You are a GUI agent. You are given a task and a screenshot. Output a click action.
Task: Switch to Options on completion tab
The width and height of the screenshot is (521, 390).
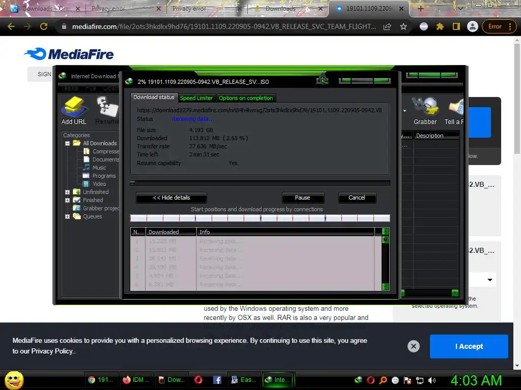pyautogui.click(x=246, y=98)
